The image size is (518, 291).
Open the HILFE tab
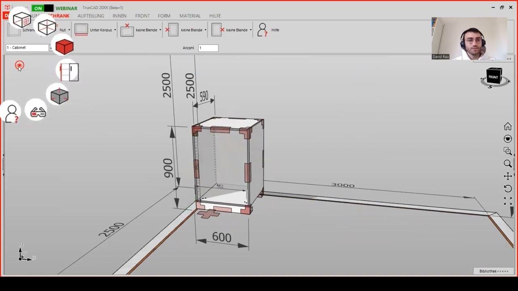[215, 16]
